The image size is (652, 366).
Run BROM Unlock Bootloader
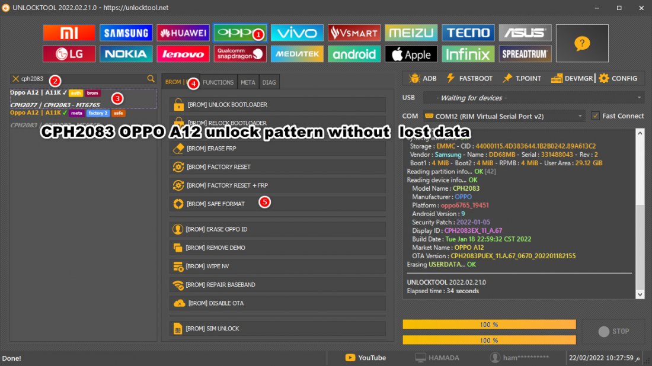coord(277,105)
